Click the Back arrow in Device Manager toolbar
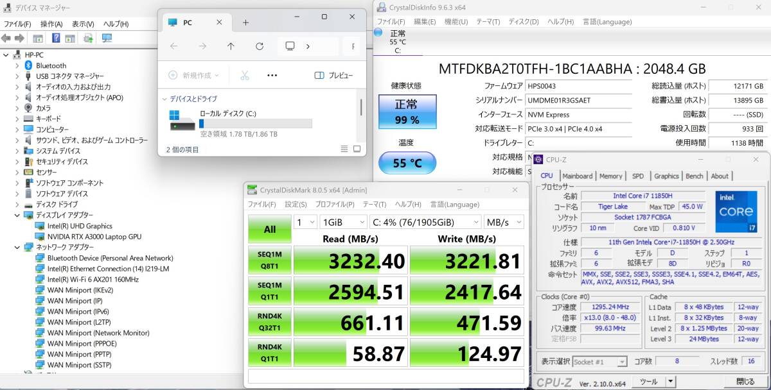771x390 pixels. 6,38
